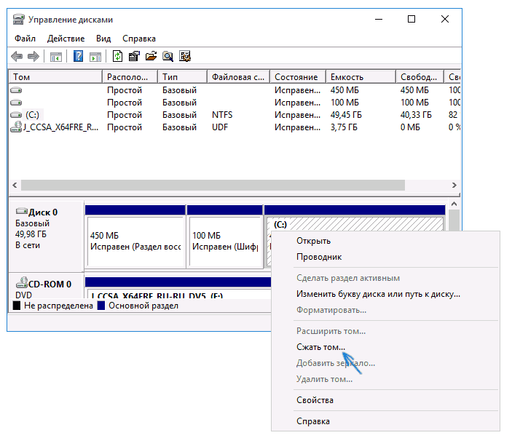Open the Вид menu
Image resolution: width=512 pixels, height=438 pixels.
click(103, 39)
